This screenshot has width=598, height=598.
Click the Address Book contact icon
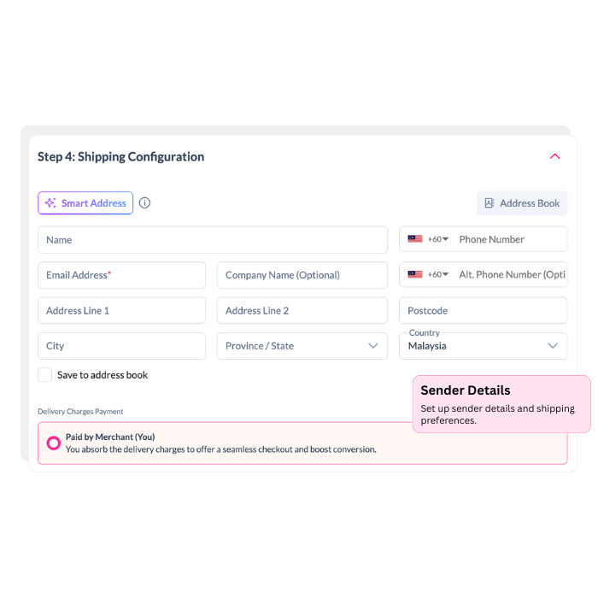(490, 203)
